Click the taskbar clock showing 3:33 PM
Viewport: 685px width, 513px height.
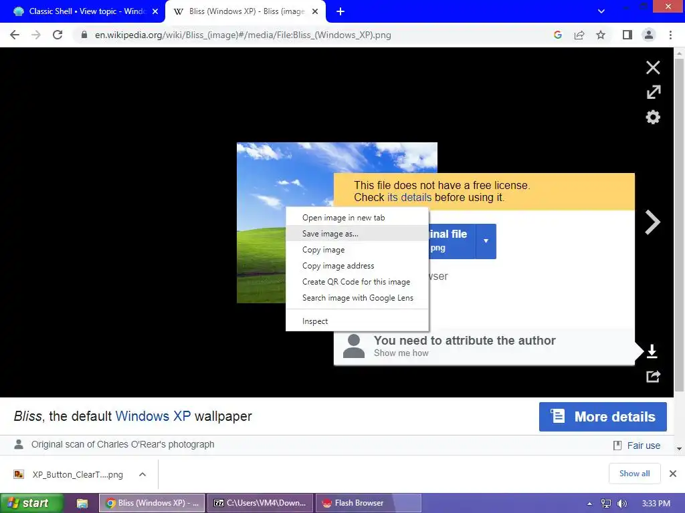click(x=656, y=504)
